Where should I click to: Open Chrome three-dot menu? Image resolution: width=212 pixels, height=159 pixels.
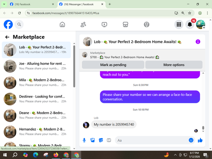point(207,13)
